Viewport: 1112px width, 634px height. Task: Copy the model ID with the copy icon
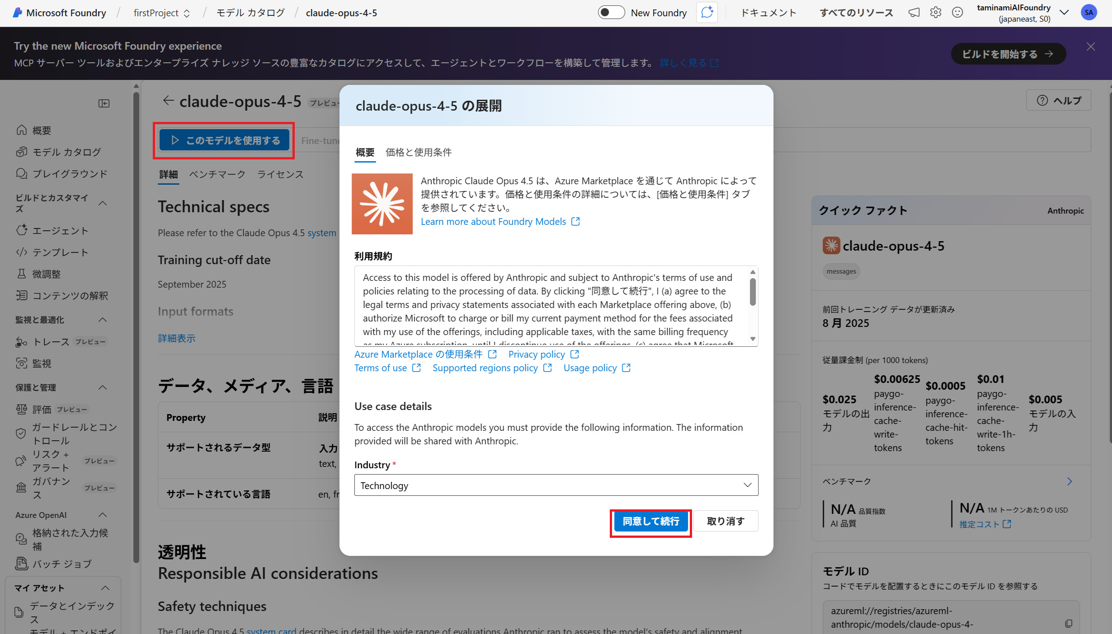click(1069, 624)
